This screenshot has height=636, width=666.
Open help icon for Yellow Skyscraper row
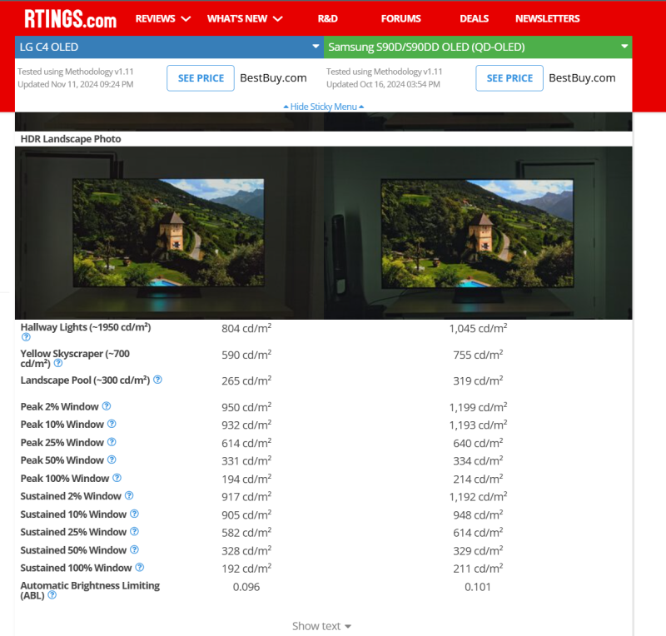click(58, 363)
